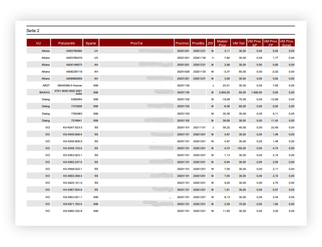The height and width of the screenshot is (247, 322).
Task: Click the VM Prov. AP column header
Action: click(255, 43)
